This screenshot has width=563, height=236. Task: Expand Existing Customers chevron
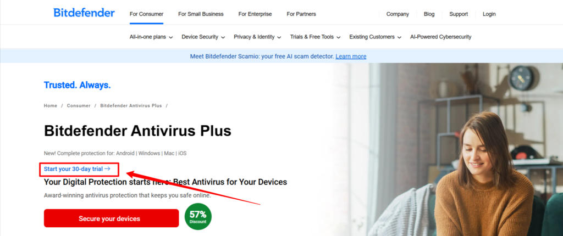click(x=400, y=37)
